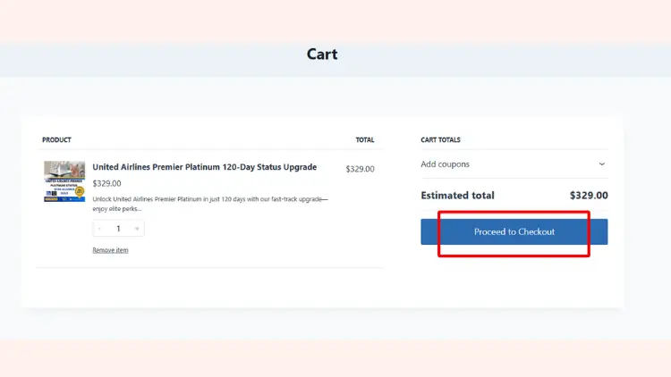Click the United Airlines product thumbnail

coord(64,181)
